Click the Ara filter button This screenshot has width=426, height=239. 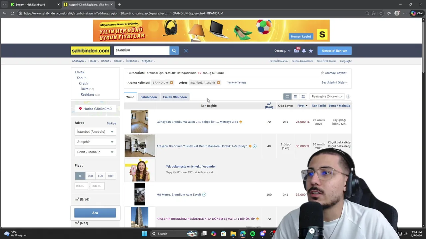point(95,213)
